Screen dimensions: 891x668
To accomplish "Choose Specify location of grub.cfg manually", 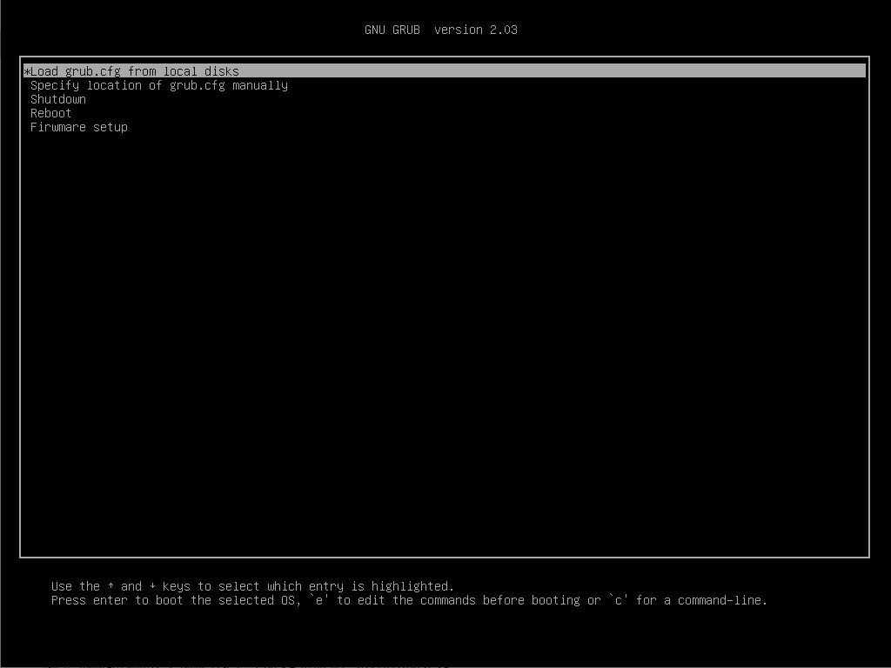I will tap(158, 84).
